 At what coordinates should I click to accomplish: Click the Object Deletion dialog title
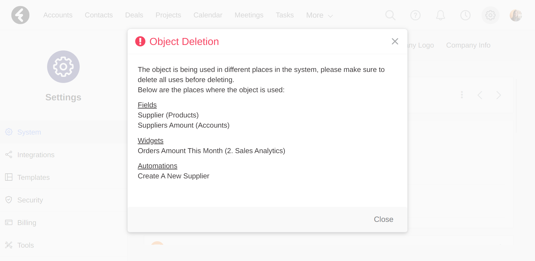[x=184, y=41]
